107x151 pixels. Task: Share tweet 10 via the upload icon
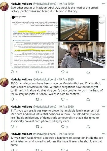[88, 99]
